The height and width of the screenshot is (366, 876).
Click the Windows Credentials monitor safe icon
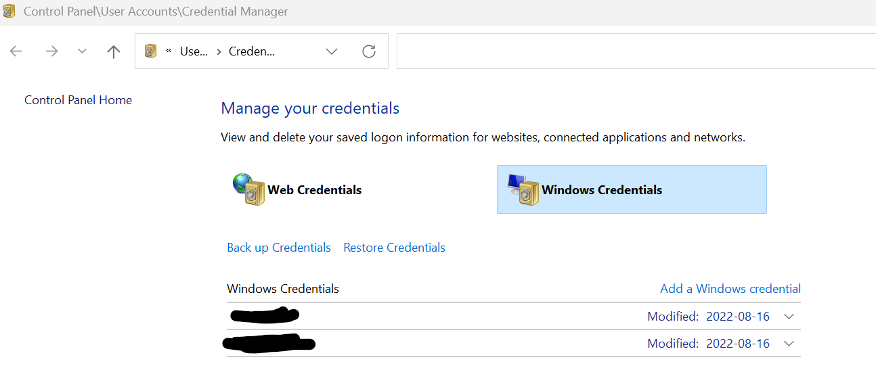tap(522, 189)
